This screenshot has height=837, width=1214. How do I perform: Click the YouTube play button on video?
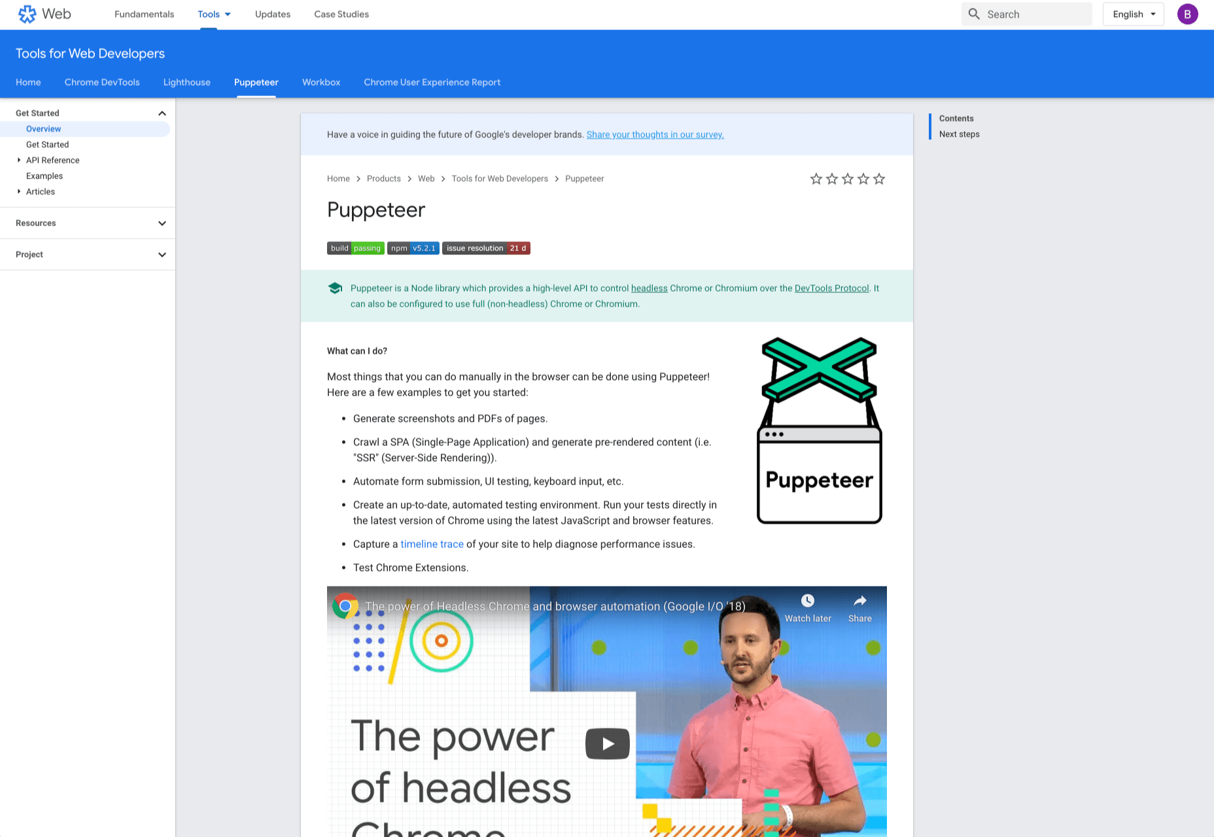tap(607, 743)
